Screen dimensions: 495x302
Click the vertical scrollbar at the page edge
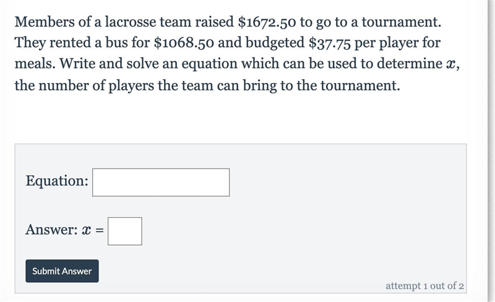[491, 151]
